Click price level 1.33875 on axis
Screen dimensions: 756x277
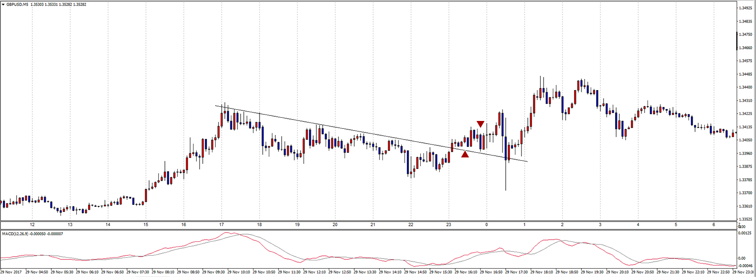[x=745, y=166]
